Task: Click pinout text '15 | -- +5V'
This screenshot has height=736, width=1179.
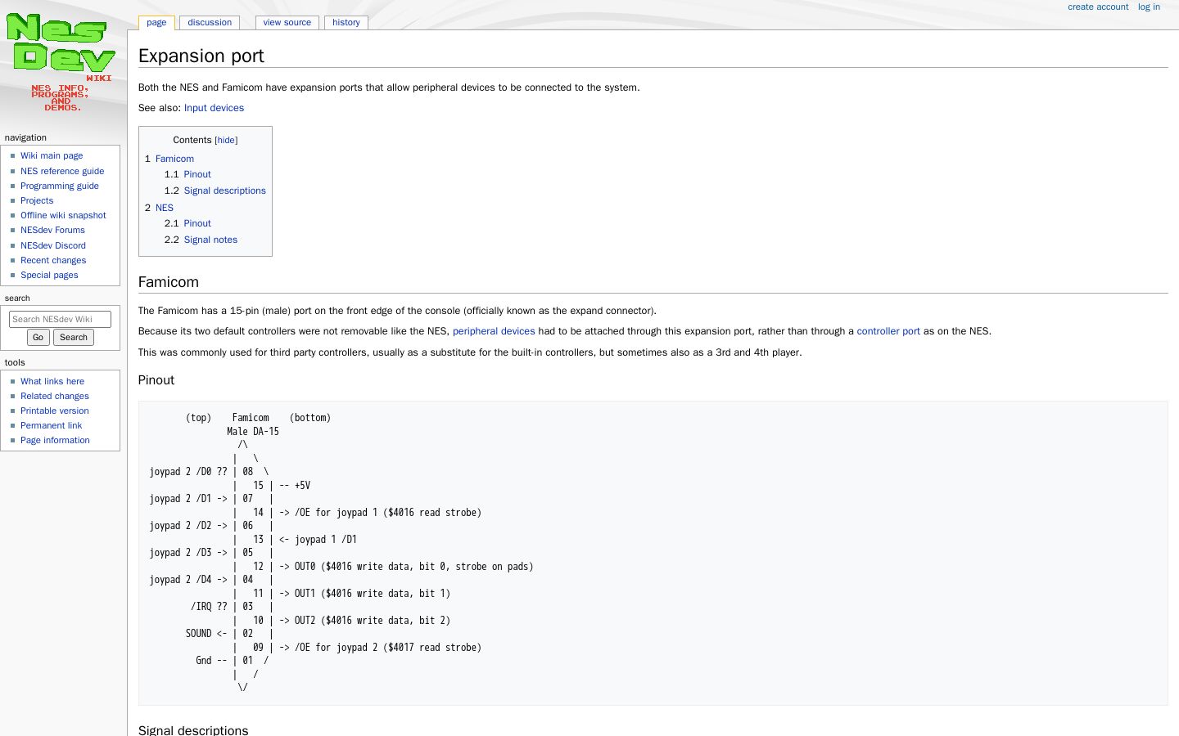Action: tap(281, 485)
